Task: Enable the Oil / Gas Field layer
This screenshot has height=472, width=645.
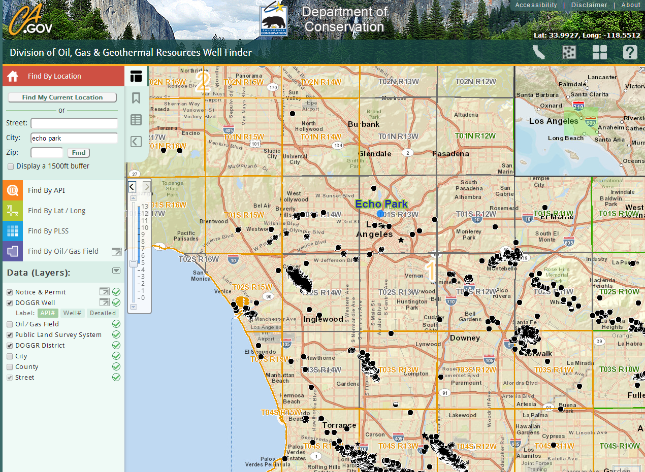Action: [x=9, y=324]
